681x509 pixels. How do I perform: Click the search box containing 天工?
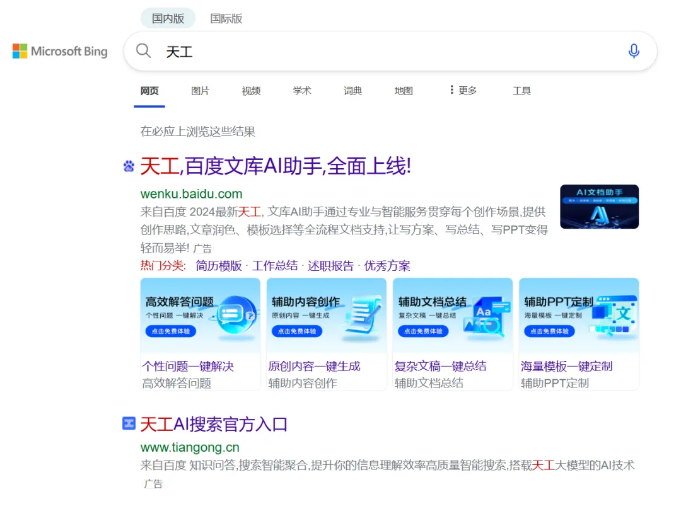(x=390, y=51)
